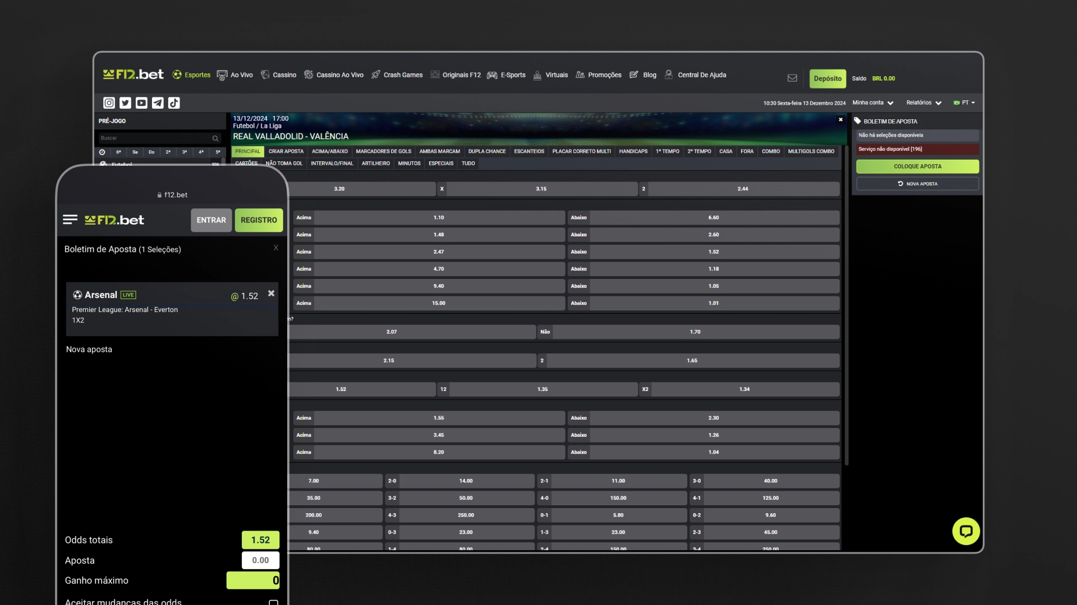Tap the REGISTRO button on mobile
The image size is (1077, 605).
[259, 220]
